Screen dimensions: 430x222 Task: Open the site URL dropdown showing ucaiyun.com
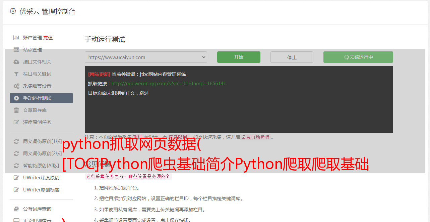pos(146,57)
